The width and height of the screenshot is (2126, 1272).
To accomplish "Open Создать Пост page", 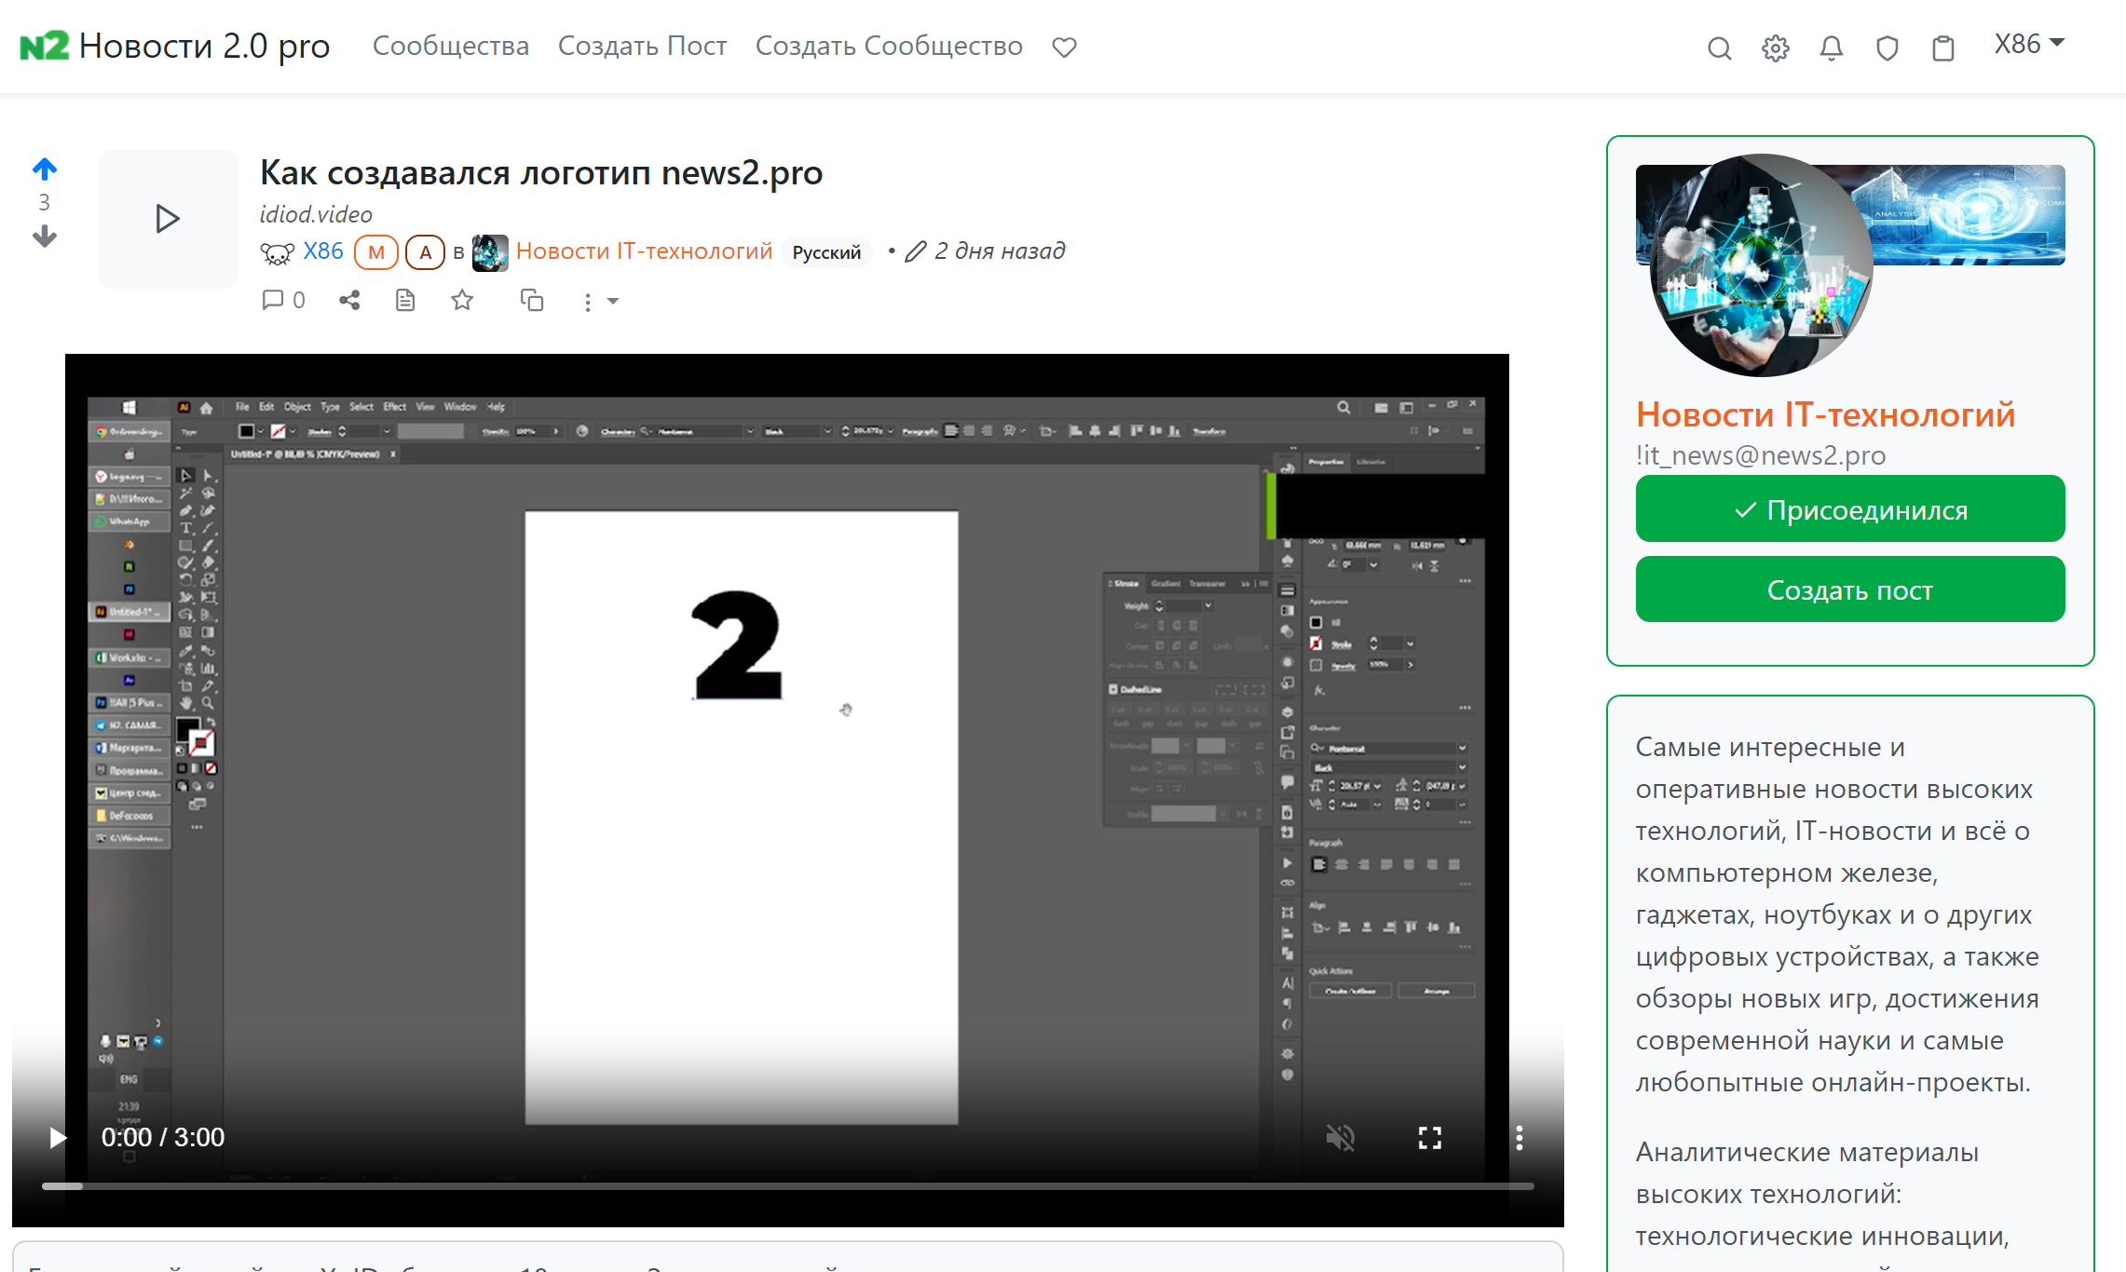I will coord(642,46).
